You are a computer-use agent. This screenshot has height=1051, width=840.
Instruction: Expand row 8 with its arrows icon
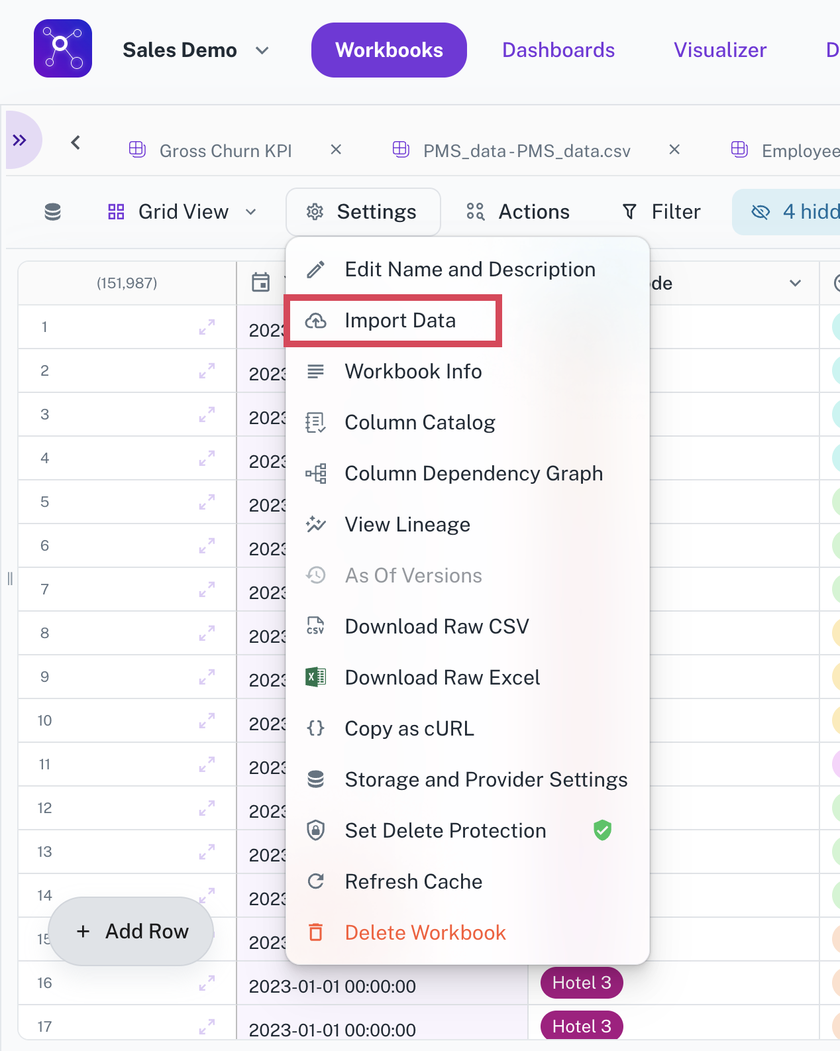(207, 634)
